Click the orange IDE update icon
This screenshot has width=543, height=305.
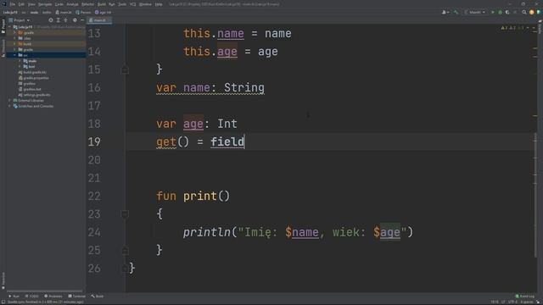(532, 13)
